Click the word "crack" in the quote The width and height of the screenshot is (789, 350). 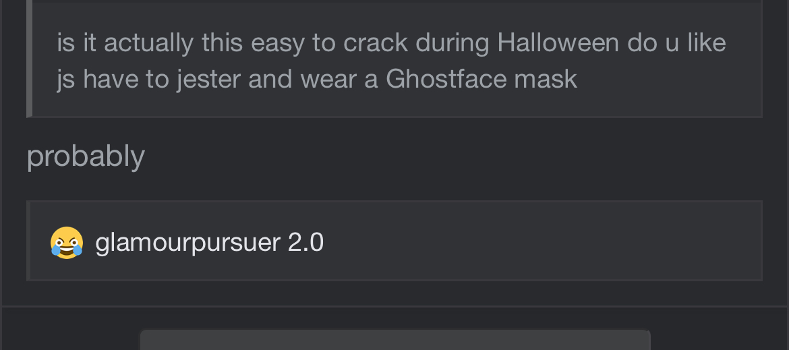pyautogui.click(x=376, y=42)
